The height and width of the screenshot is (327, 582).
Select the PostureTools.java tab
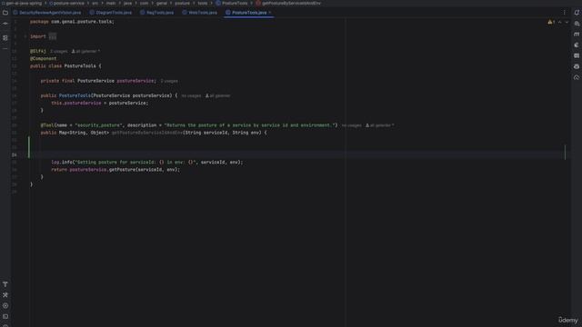249,13
